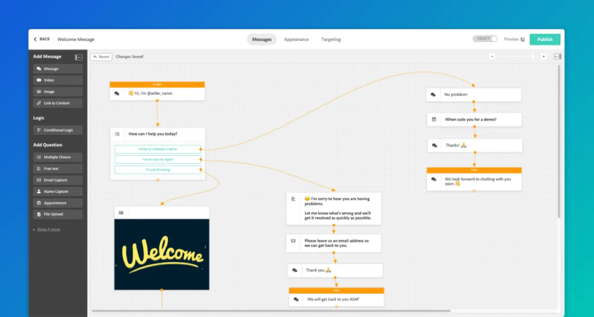Select the Welcome image block thumbnail
Viewport: 594px width, 317px height.
[x=162, y=255]
